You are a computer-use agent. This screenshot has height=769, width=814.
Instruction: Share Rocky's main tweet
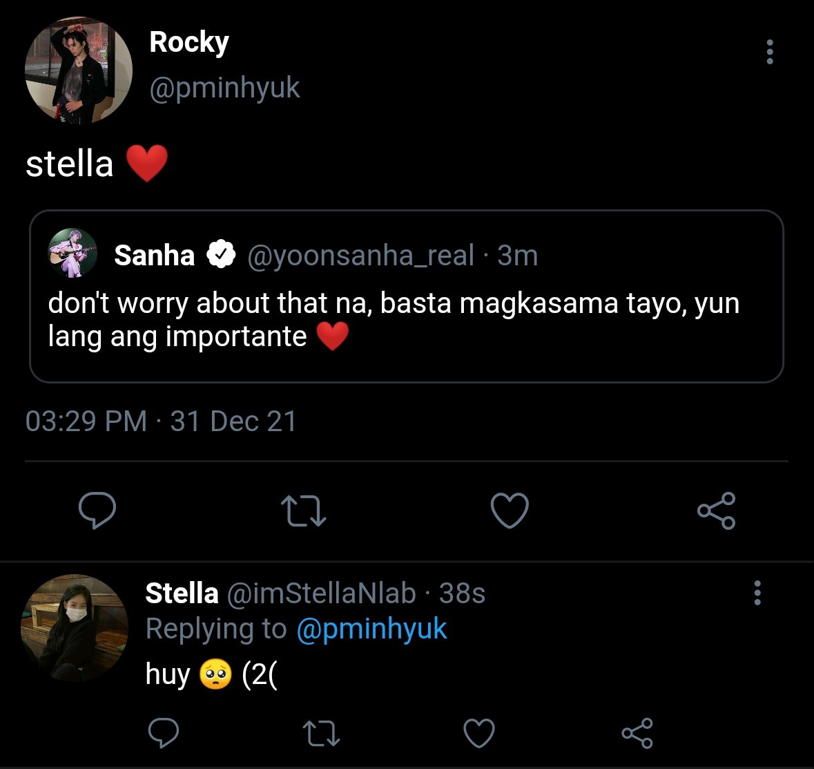pos(717,510)
